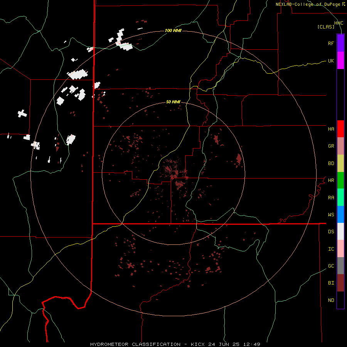347x347 pixels.
Task: Click the BI legend label
Action: coord(331,283)
